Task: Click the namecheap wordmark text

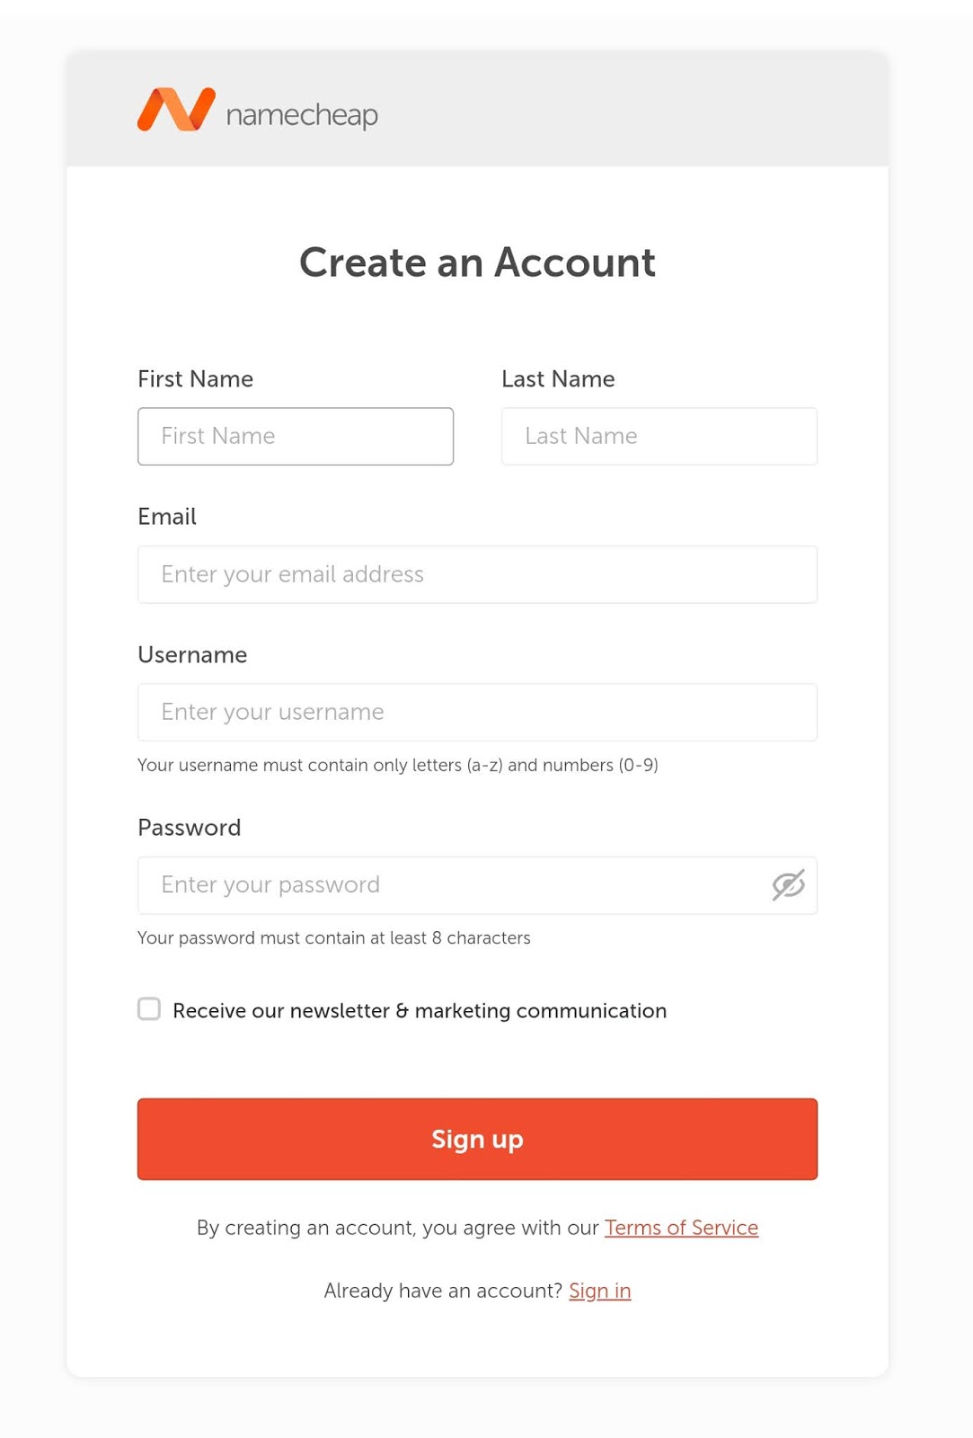Action: pyautogui.click(x=302, y=115)
